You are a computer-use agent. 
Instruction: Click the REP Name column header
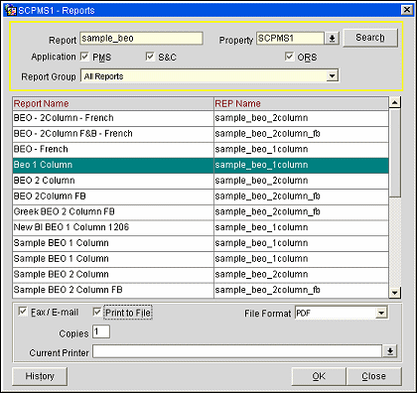[x=301, y=103]
